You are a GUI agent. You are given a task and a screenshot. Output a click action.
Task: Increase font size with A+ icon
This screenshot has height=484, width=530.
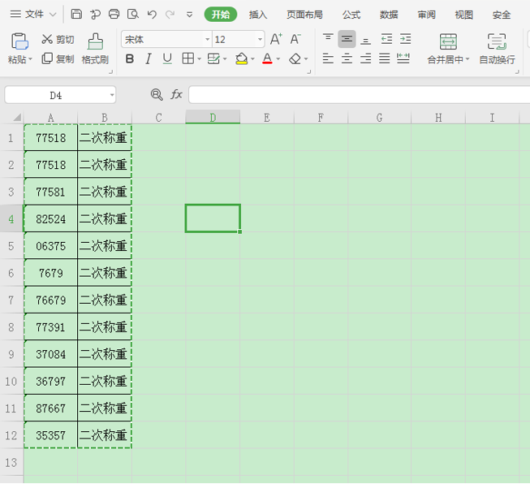pyautogui.click(x=276, y=39)
